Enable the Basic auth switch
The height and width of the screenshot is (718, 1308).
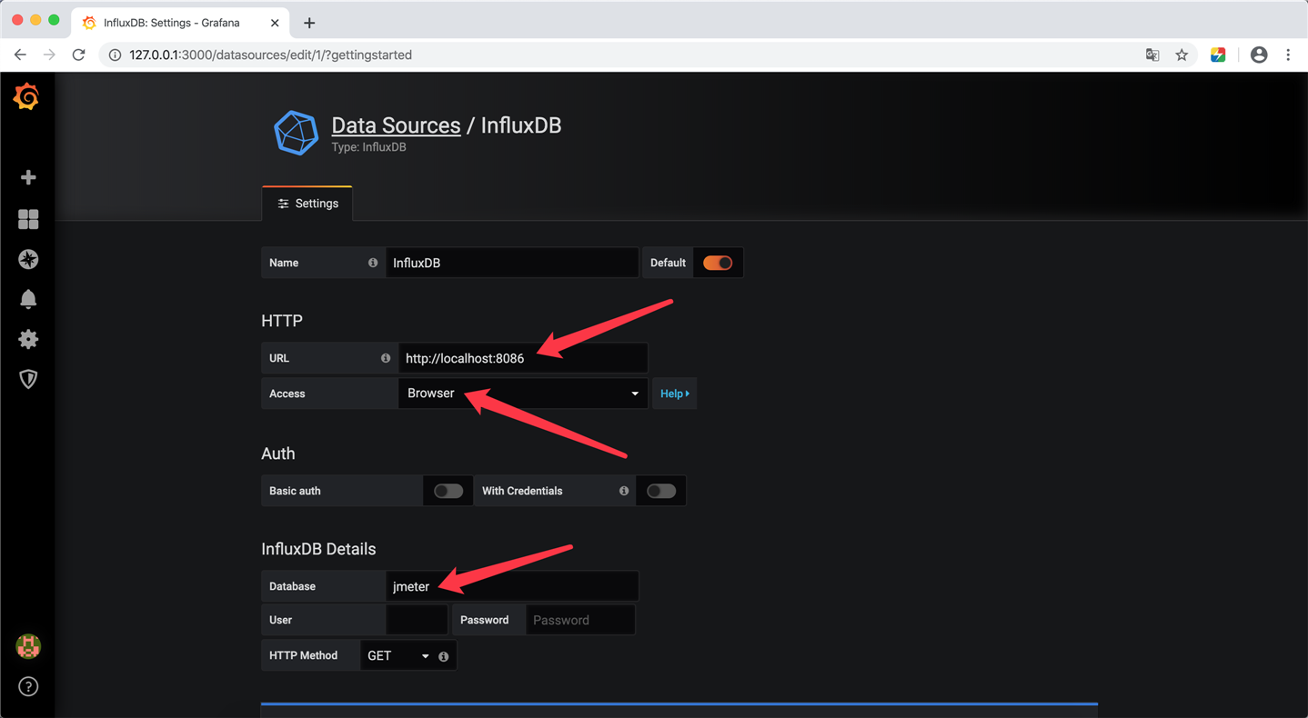pyautogui.click(x=448, y=491)
